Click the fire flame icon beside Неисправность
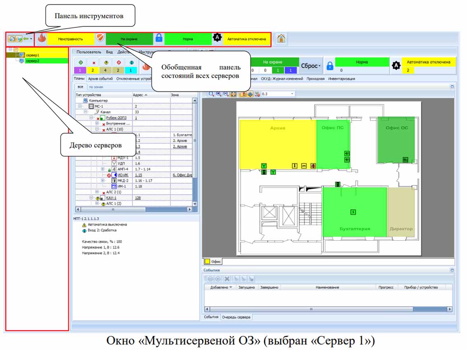467x350 pixels. click(42, 39)
